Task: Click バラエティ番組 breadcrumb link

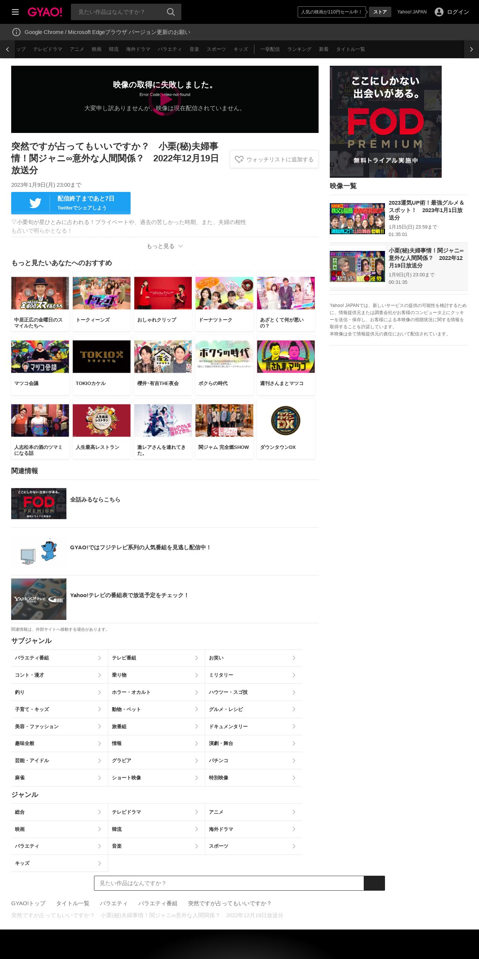Action: tap(158, 903)
